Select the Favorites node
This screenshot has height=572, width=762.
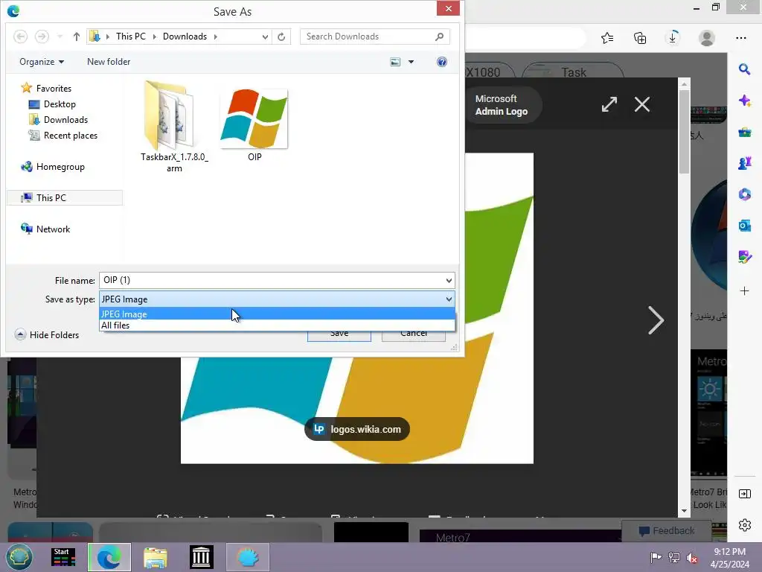coord(47,88)
